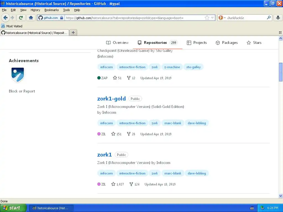Click the Public badge beside zork1-gold
This screenshot has height=212, width=283.
[x=135, y=99]
